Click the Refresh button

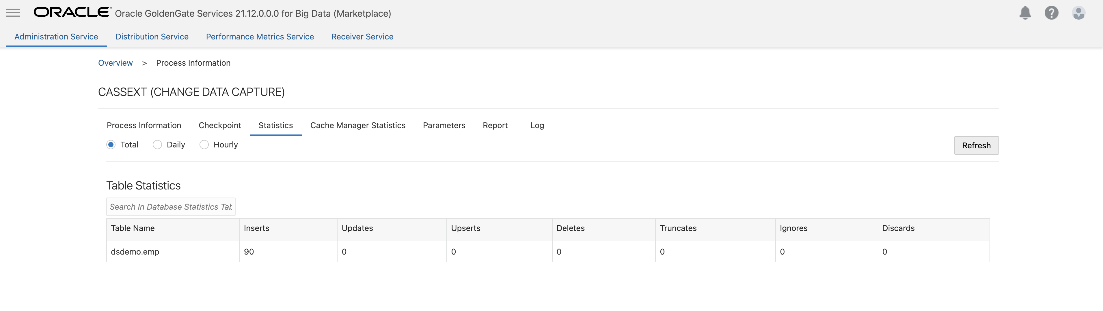(976, 146)
